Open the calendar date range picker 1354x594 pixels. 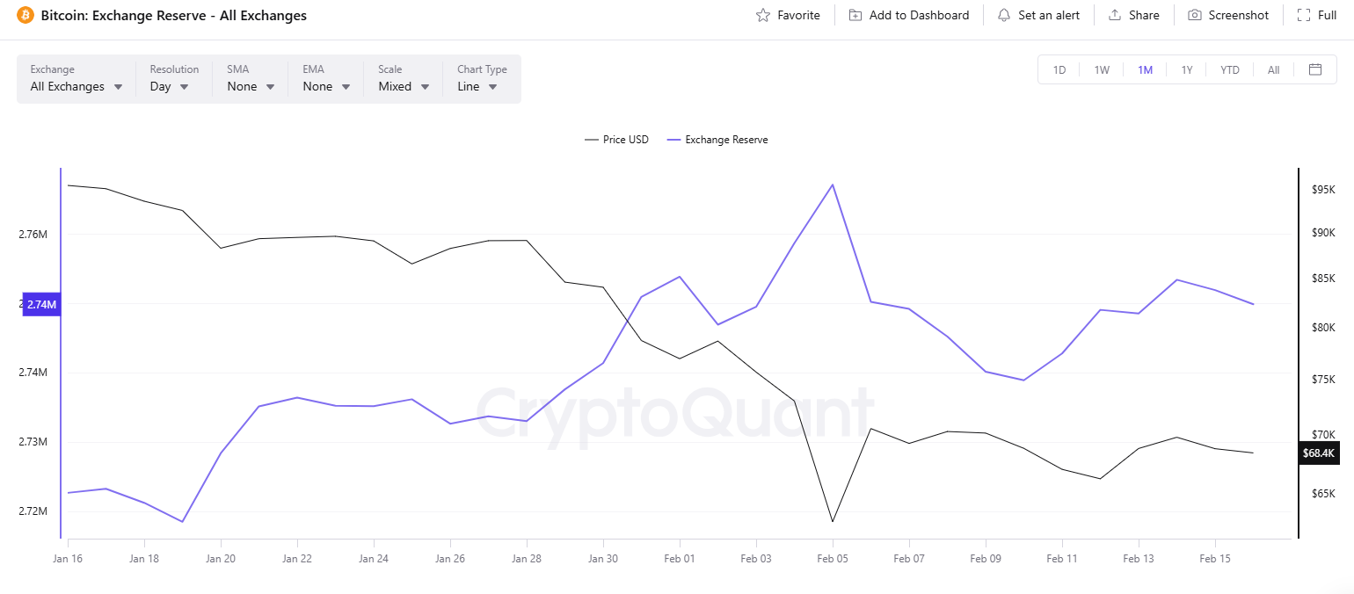tap(1315, 69)
